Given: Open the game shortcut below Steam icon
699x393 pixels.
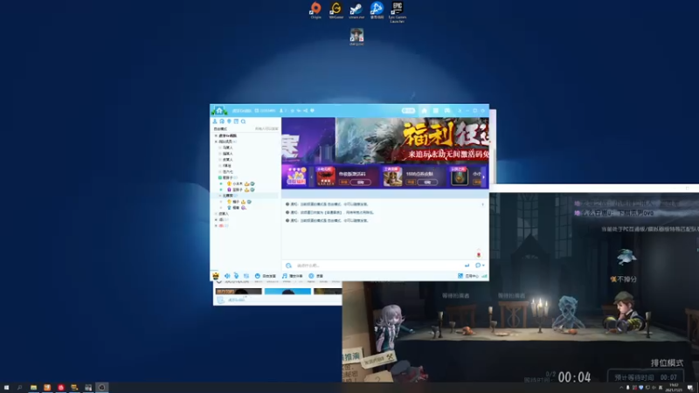Looking at the screenshot, I should 356,37.
